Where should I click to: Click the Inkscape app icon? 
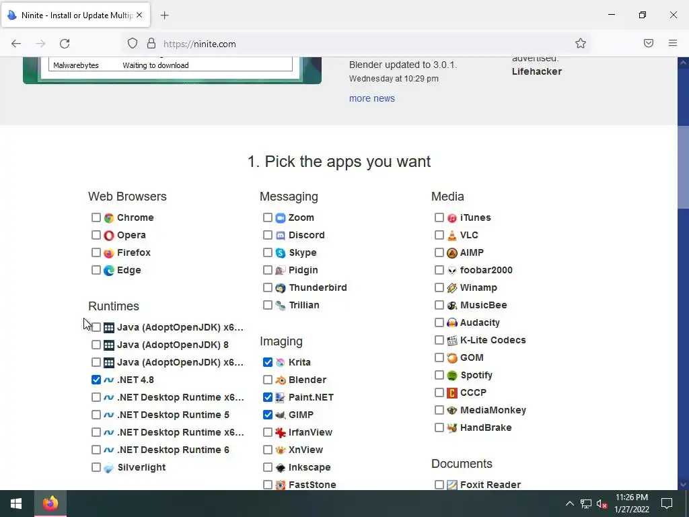(x=281, y=467)
